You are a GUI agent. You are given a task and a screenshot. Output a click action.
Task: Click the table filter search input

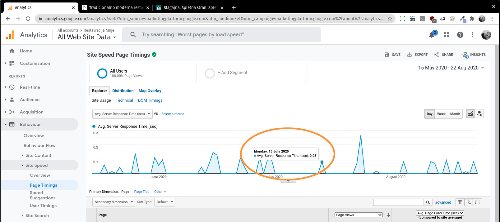pyautogui.click(x=398, y=202)
